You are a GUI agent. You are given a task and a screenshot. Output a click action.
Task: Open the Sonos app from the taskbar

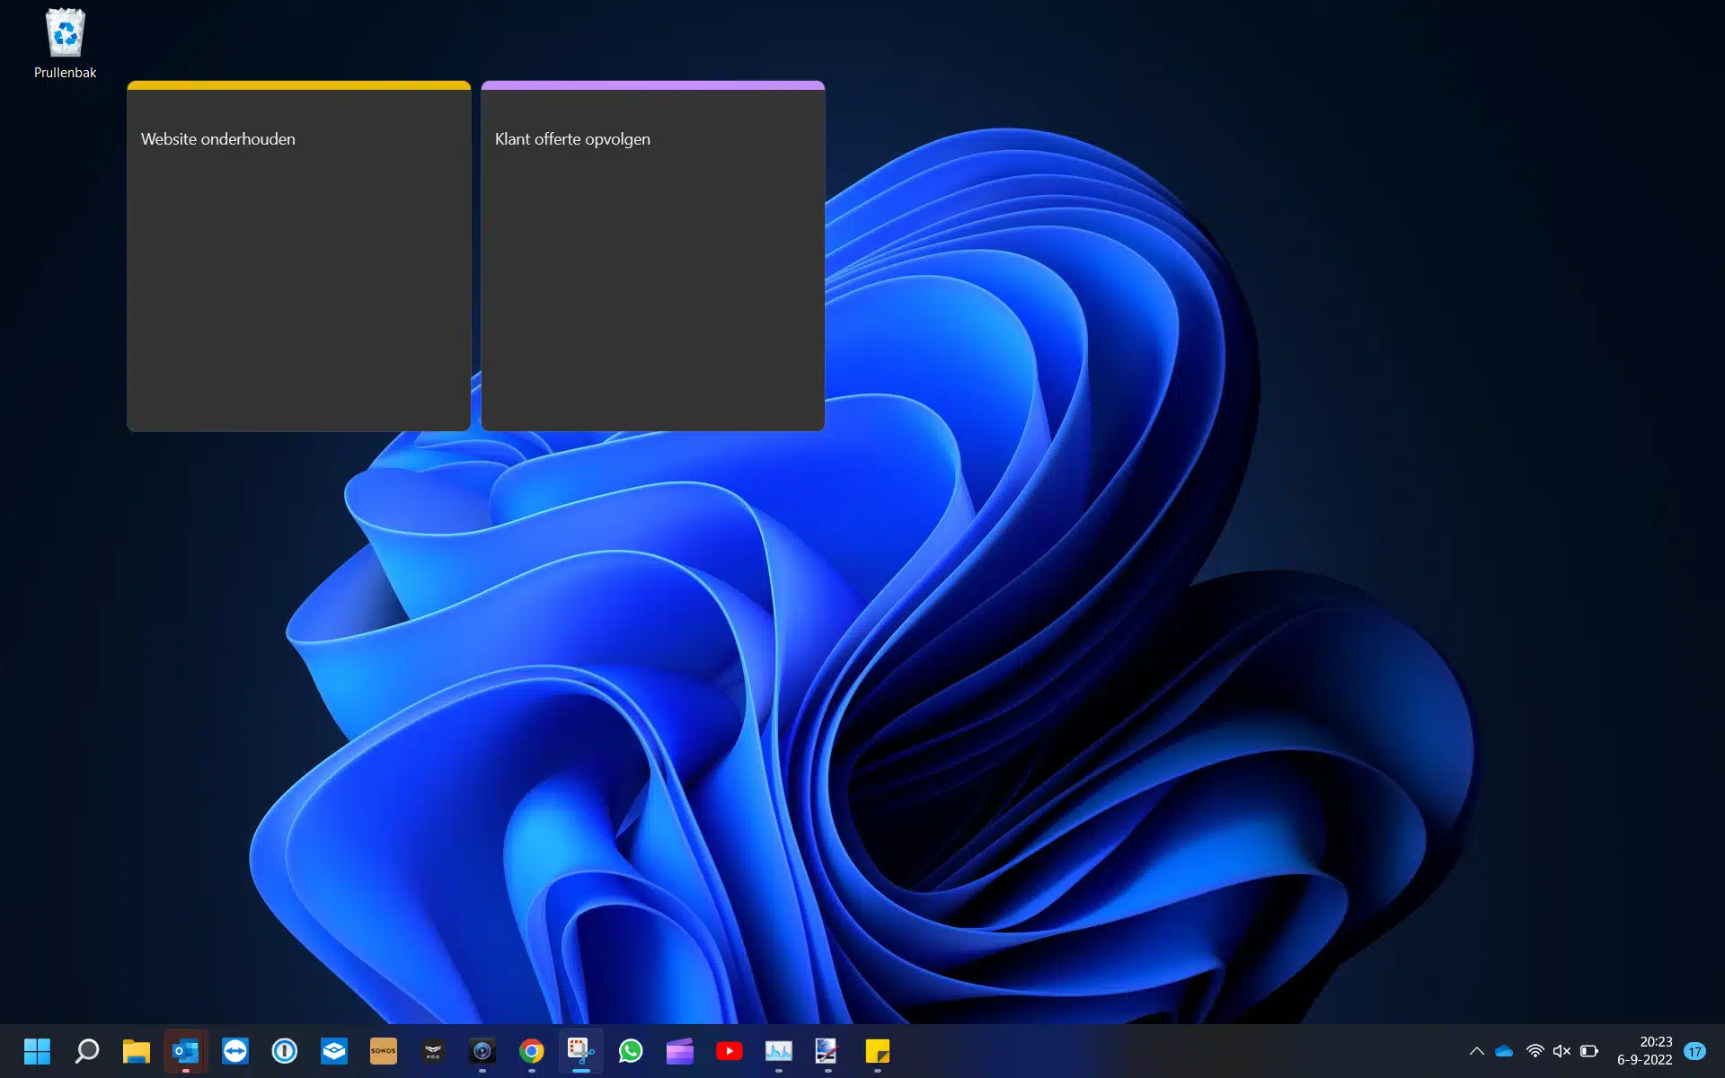384,1051
